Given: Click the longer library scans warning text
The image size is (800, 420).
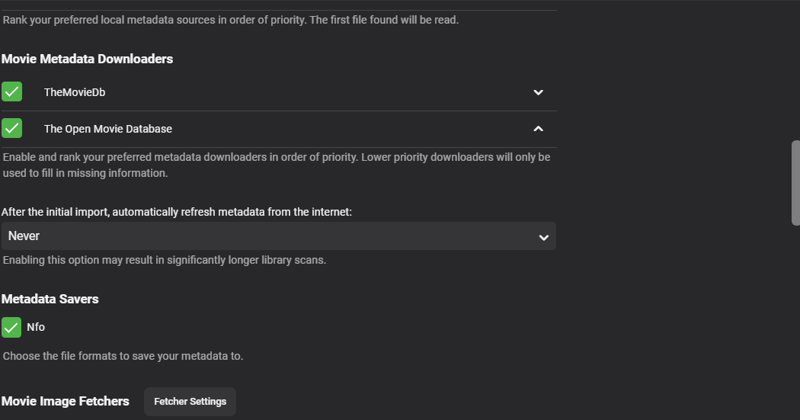Looking at the screenshot, I should click(165, 260).
